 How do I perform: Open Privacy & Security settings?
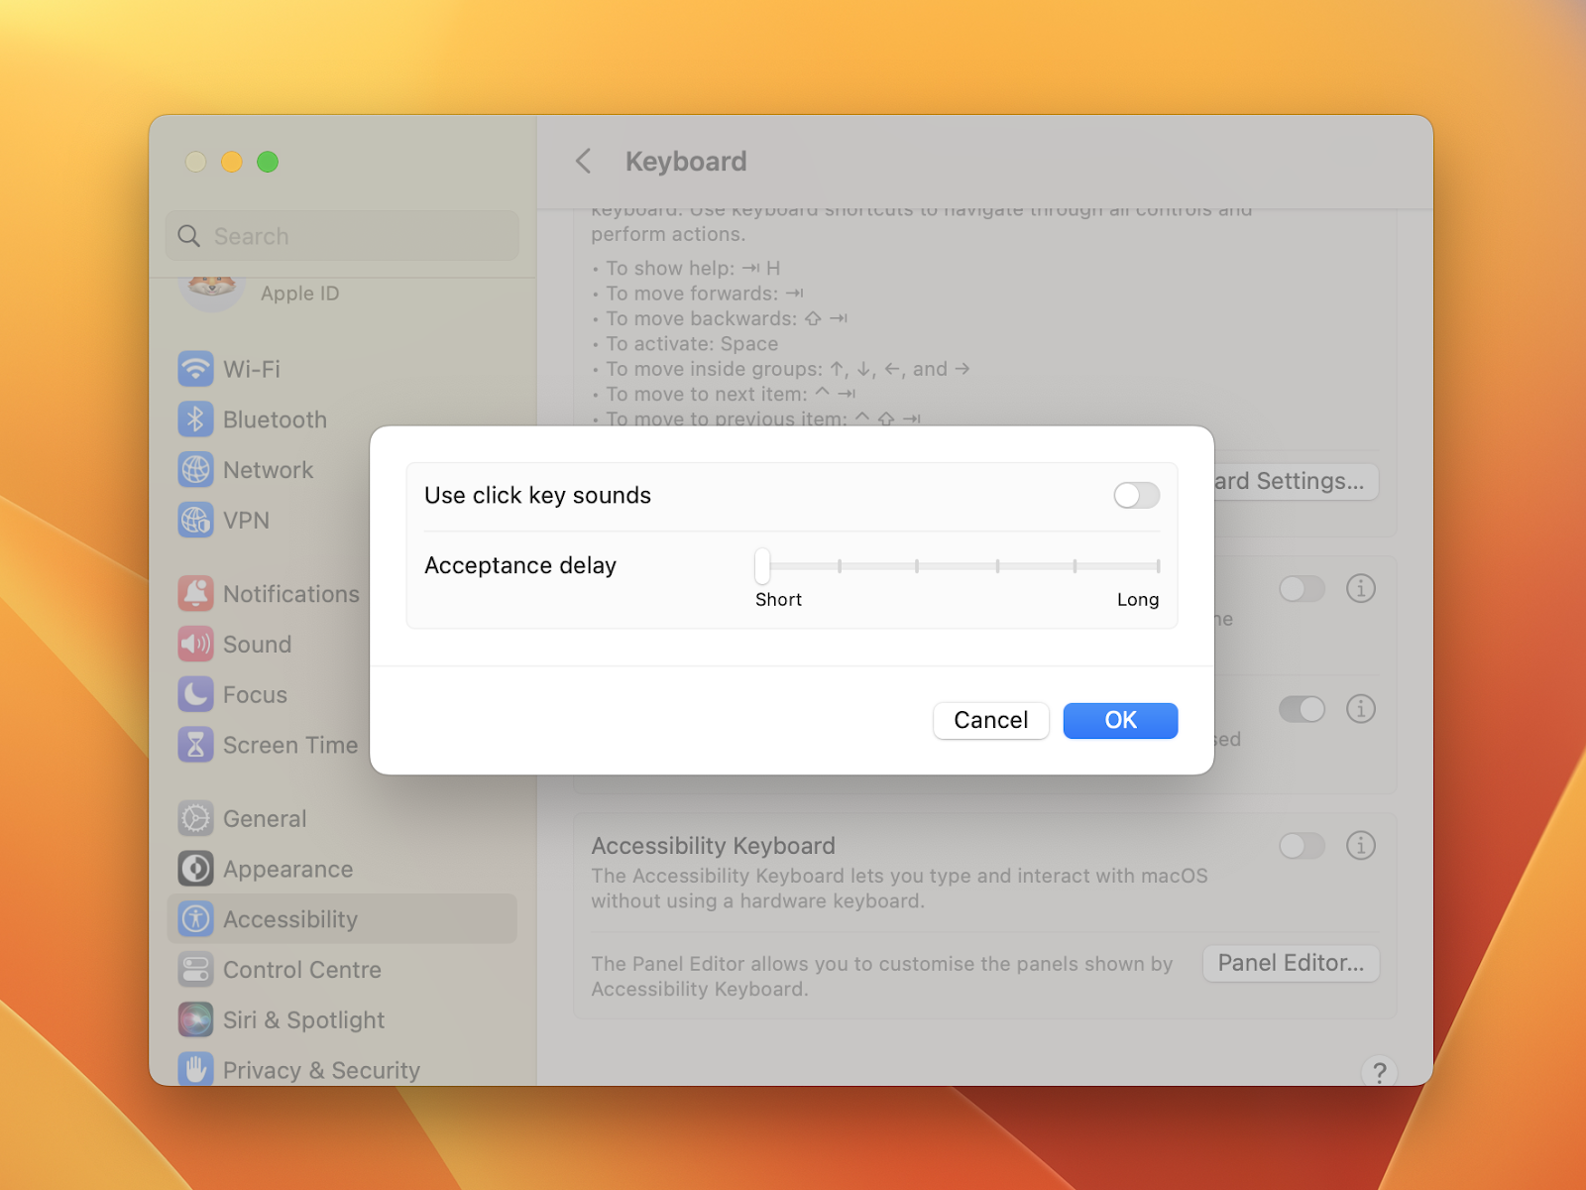point(319,1069)
